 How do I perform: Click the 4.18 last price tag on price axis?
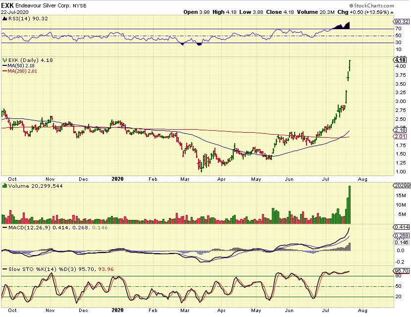pos(400,60)
